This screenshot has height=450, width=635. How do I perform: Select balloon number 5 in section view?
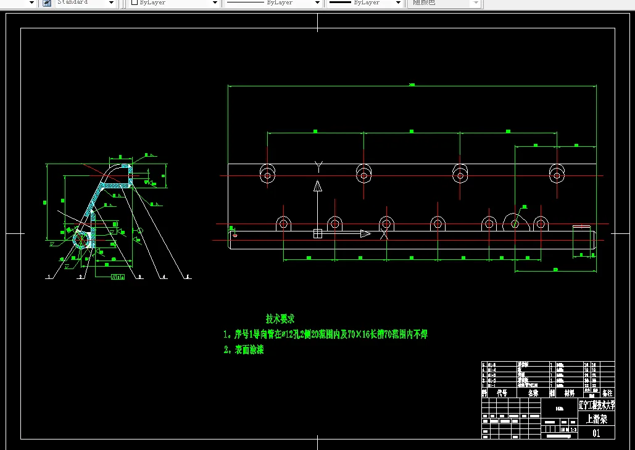(x=188, y=277)
